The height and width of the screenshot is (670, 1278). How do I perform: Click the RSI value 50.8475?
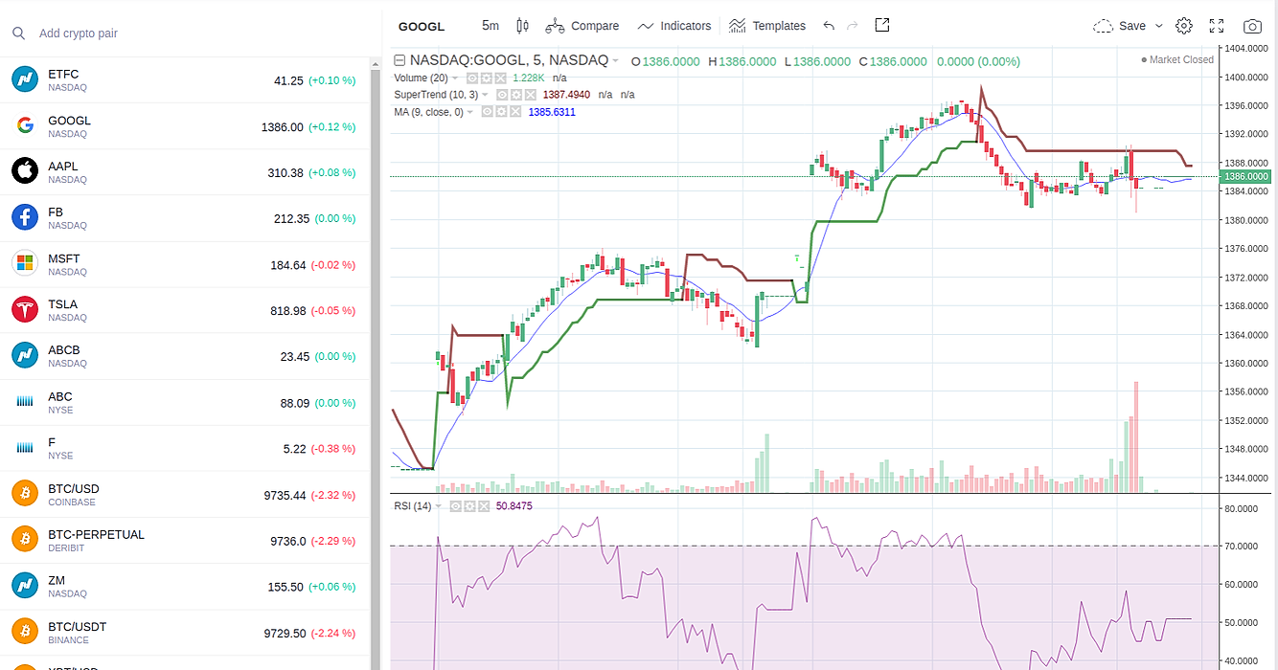(513, 506)
